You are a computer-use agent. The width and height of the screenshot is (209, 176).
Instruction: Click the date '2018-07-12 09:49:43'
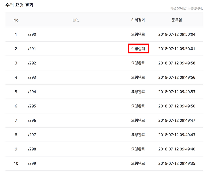[x=177, y=135]
